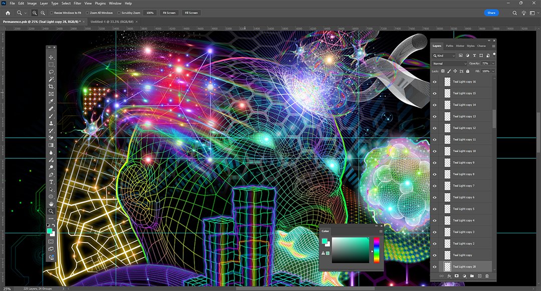
Task: Open the Plugins menu
Action: pyautogui.click(x=100, y=4)
